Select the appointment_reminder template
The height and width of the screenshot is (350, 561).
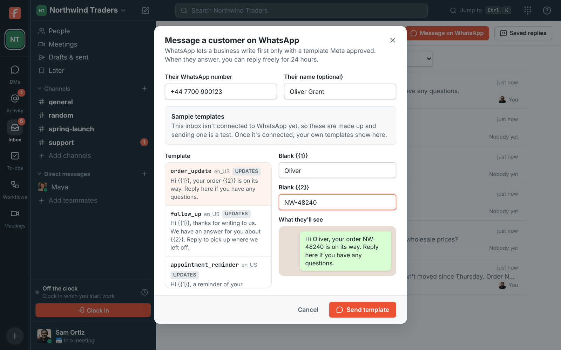pyautogui.click(x=218, y=272)
